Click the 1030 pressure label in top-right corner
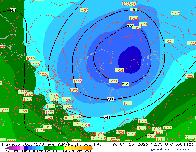Viewport: 196px width, 152px height. [176, 14]
